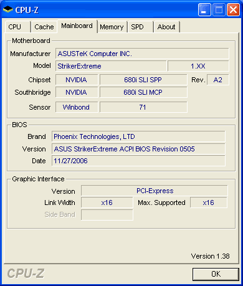Select the StrikerExtreme model field

111,66
